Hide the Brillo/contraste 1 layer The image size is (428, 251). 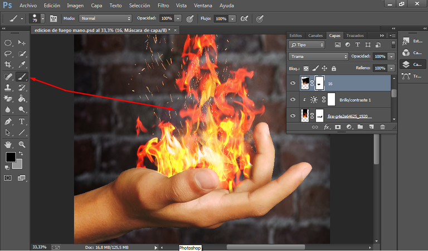pos(293,99)
